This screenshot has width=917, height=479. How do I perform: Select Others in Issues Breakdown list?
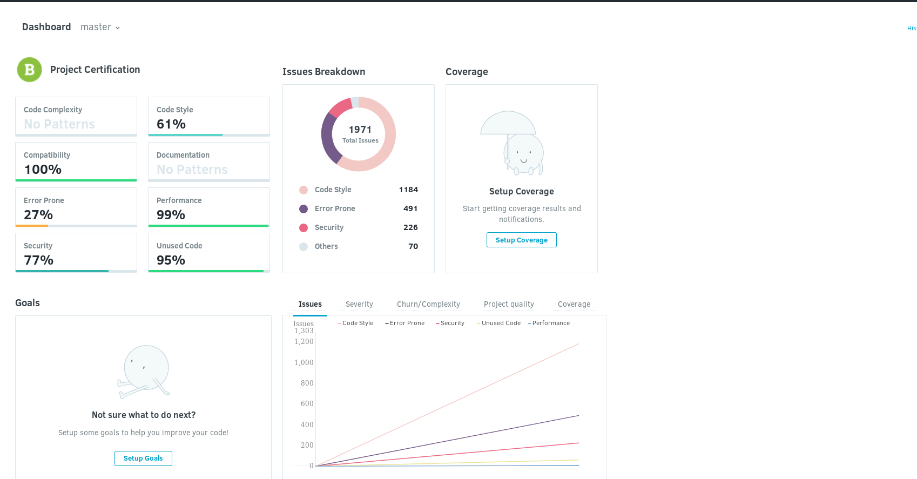(x=326, y=246)
